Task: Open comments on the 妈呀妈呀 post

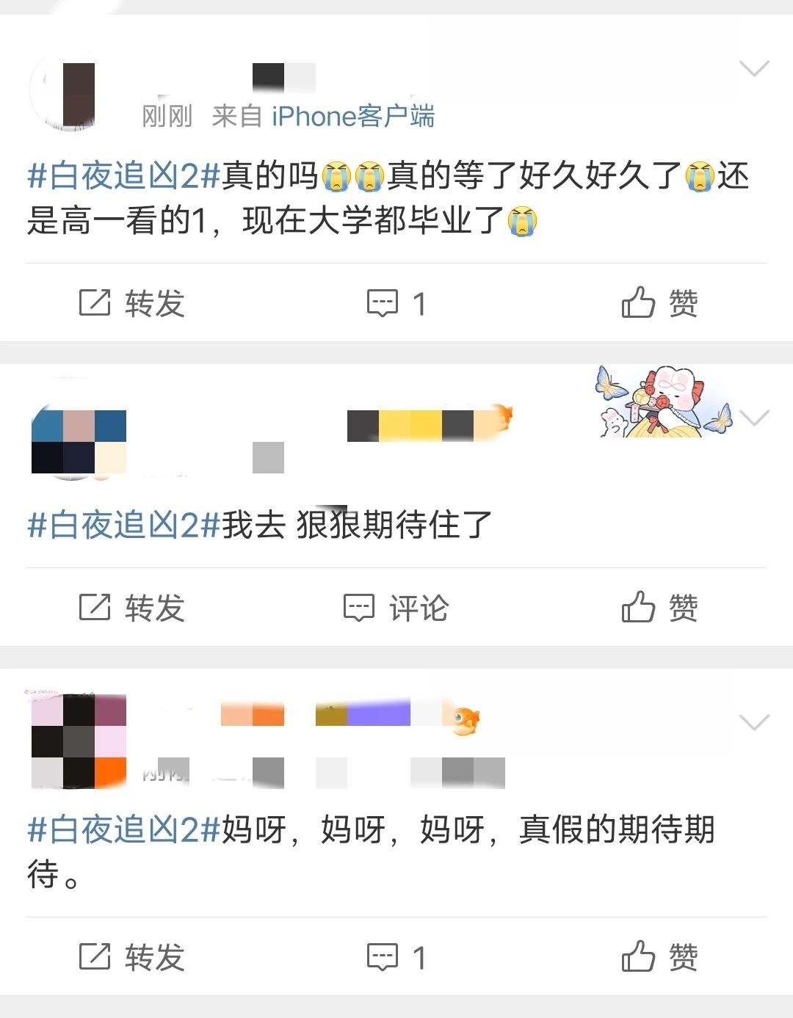Action: [x=396, y=957]
